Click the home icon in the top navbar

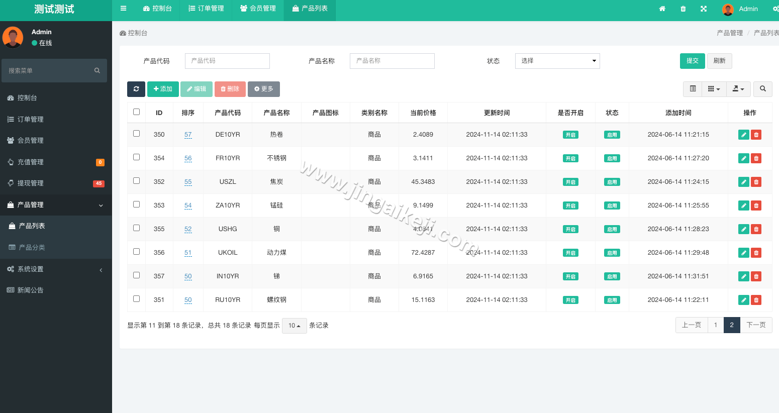[x=662, y=9]
